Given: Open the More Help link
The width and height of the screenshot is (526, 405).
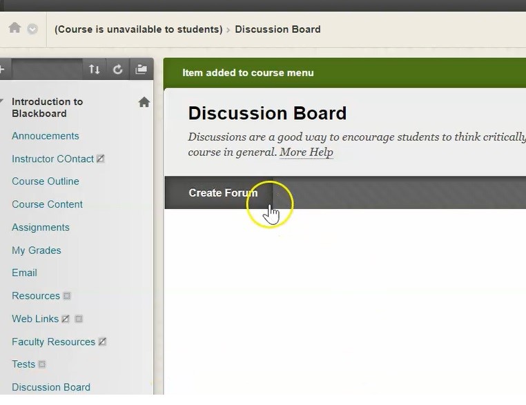Looking at the screenshot, I should point(306,152).
